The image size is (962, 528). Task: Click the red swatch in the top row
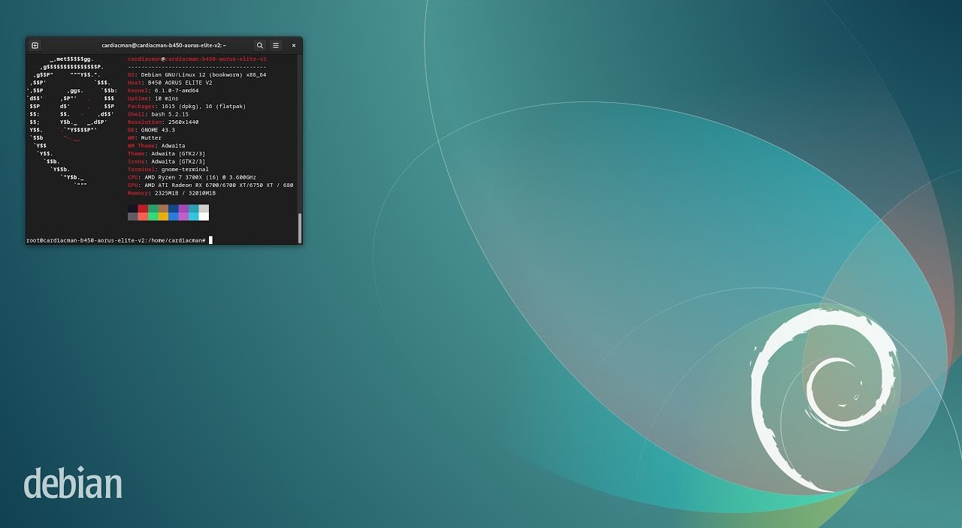click(x=143, y=209)
